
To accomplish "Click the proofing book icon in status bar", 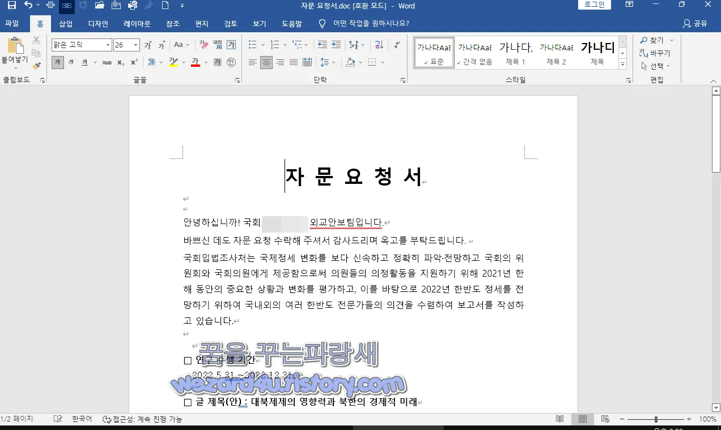I will (x=57, y=419).
